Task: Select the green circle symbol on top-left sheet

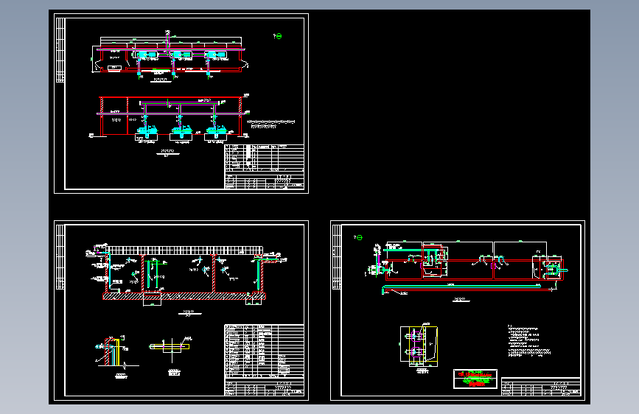Action: (x=279, y=36)
